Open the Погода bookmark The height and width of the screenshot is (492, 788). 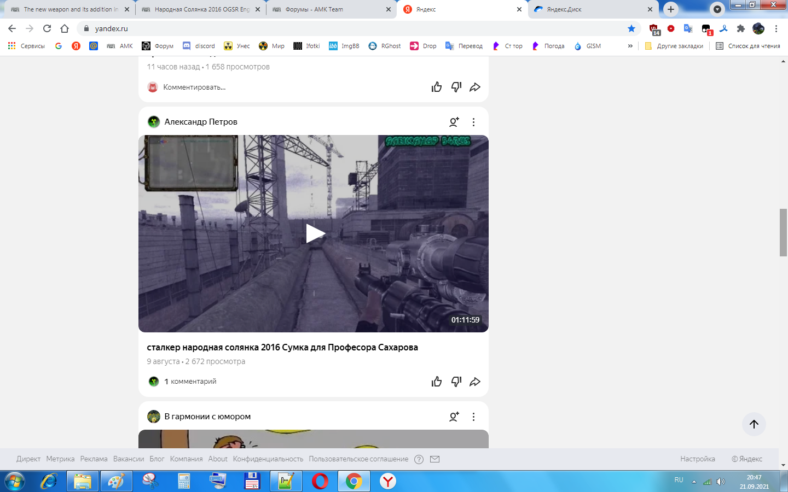click(548, 46)
